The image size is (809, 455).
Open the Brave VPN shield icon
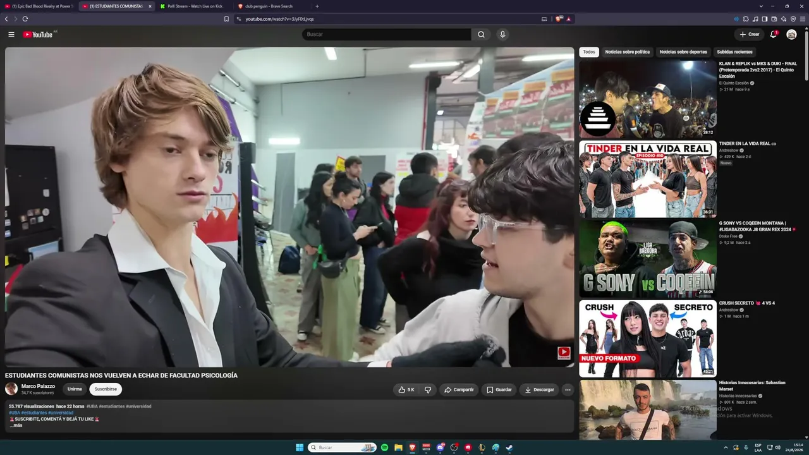[x=793, y=19]
